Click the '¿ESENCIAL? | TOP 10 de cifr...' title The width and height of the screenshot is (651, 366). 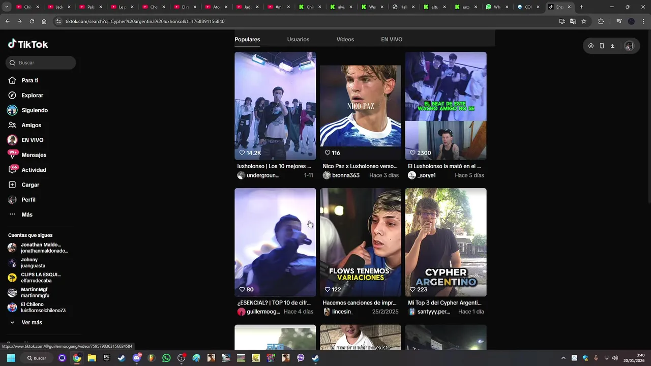(x=274, y=302)
